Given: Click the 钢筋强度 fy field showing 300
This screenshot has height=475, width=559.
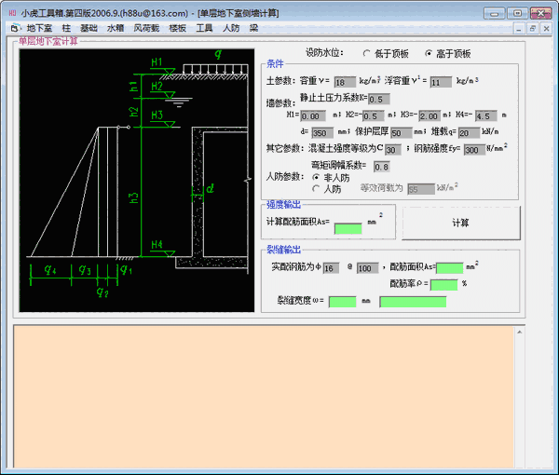Looking at the screenshot, I should (473, 150).
